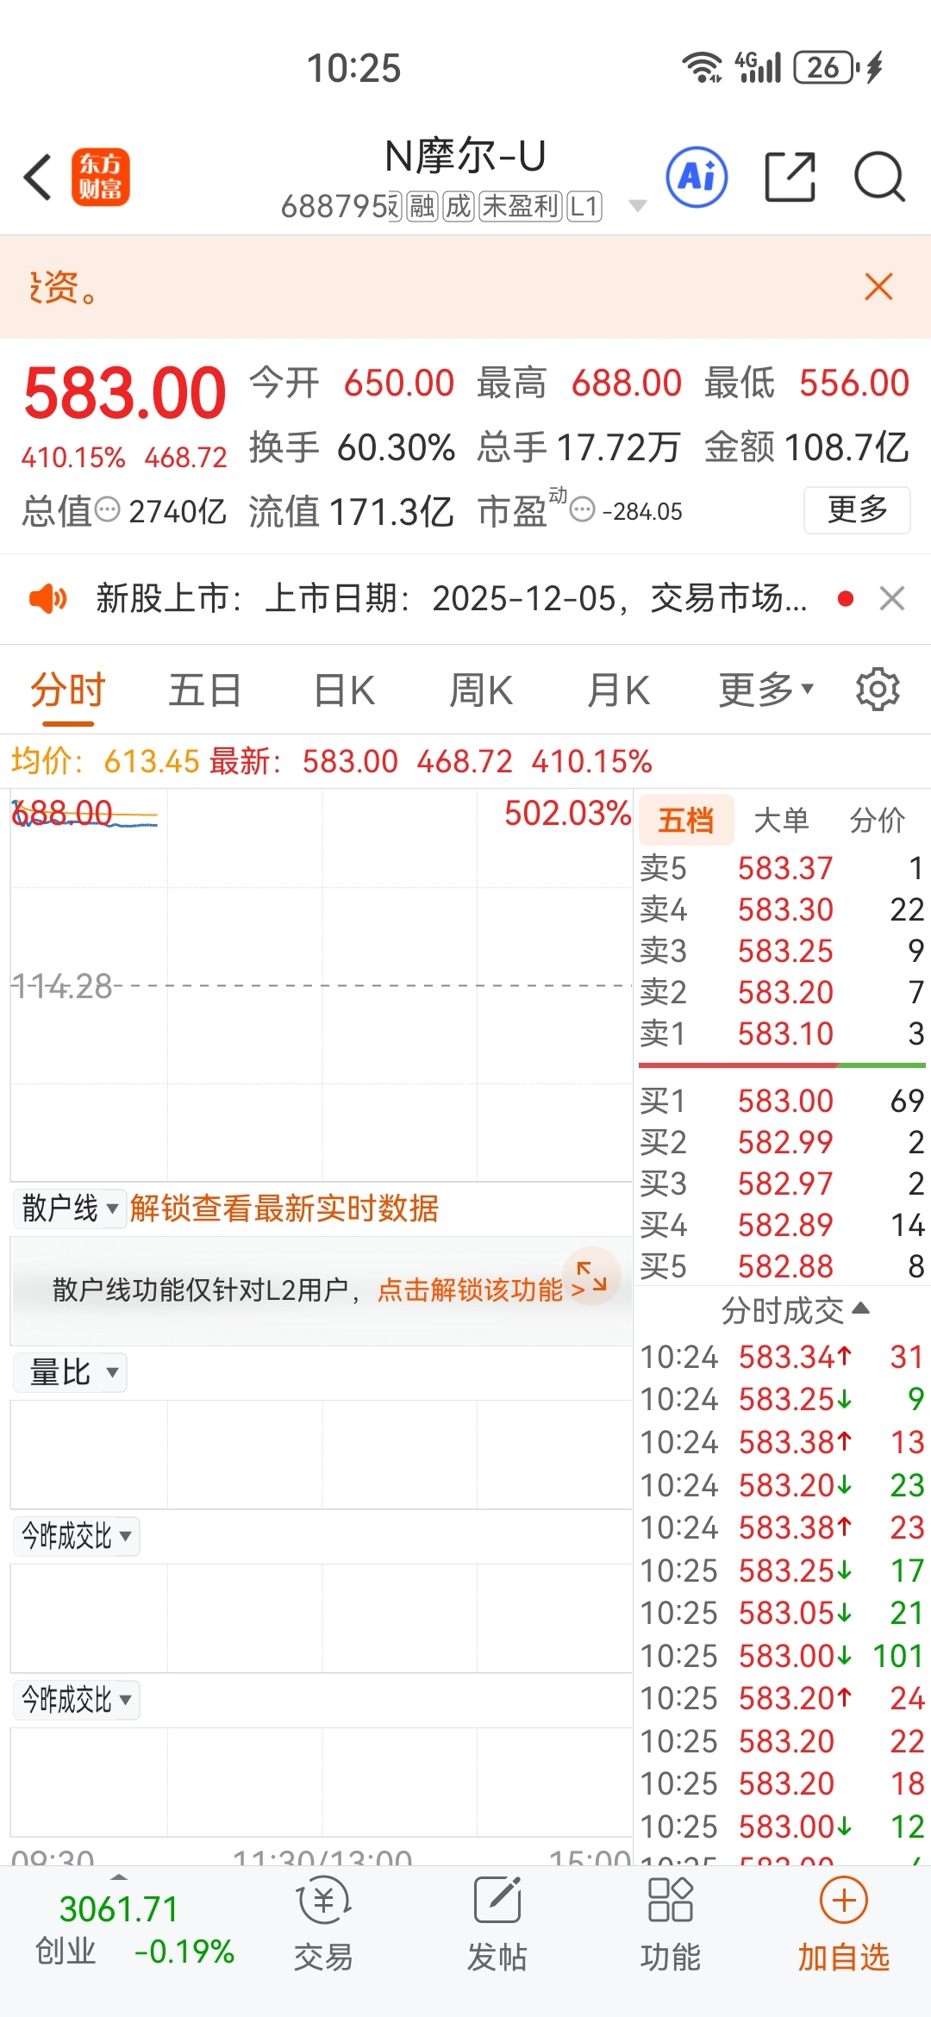Screen dimensions: 931x2017
Task: Tap 卖4 price 583.30
Action: [x=785, y=909]
